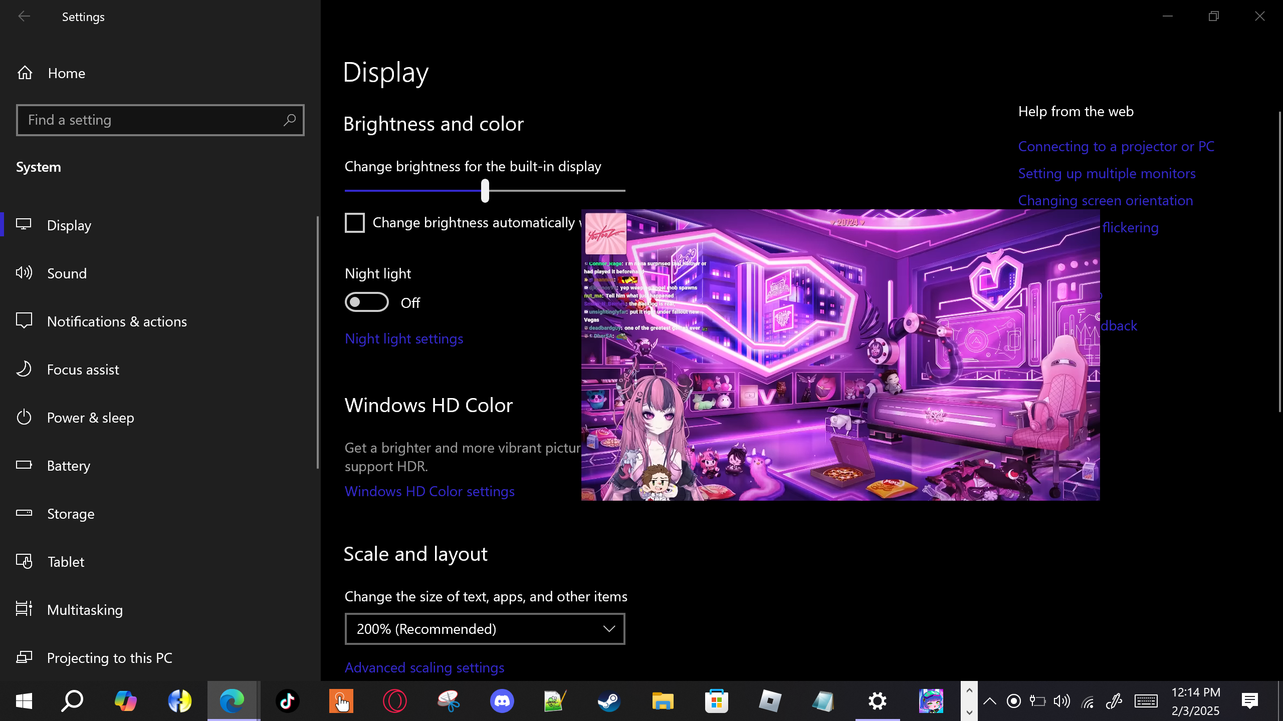Click the taskbar overflow up arrow
Viewport: 1283px width, 721px height.
969,690
